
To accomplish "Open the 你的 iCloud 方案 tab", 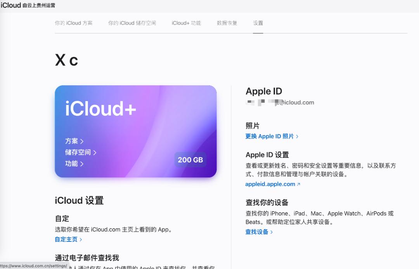I will coord(73,23).
